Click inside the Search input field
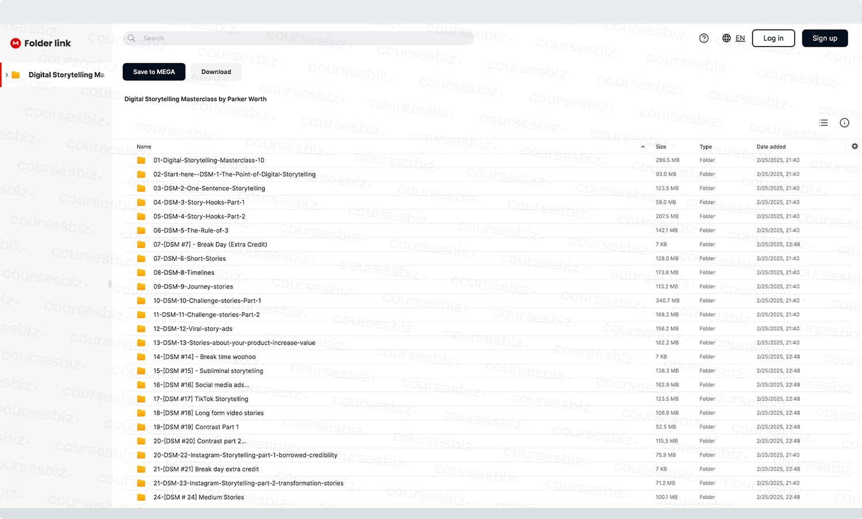This screenshot has height=519, width=862. (x=298, y=38)
